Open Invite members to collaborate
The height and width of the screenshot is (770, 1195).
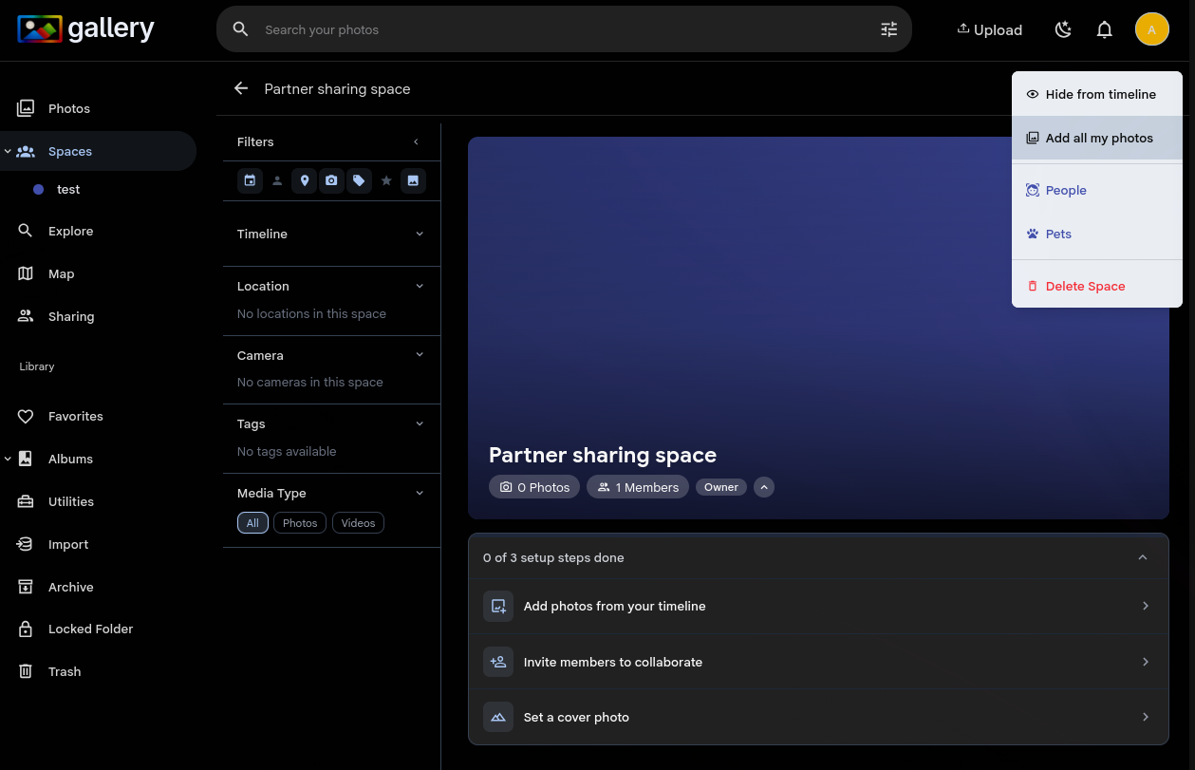click(818, 662)
